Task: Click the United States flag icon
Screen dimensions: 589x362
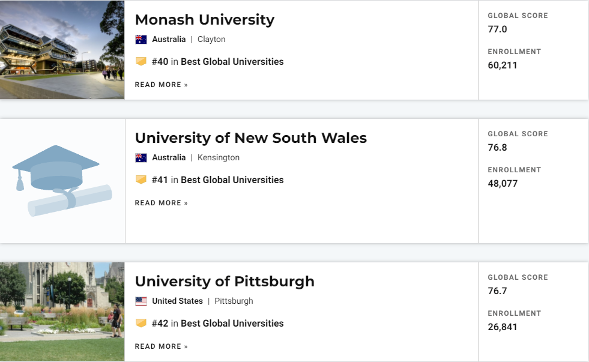Action: 141,301
